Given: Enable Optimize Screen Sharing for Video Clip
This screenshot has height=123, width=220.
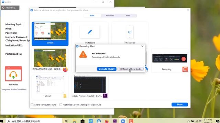Looking at the screenshot, I should (61, 105).
